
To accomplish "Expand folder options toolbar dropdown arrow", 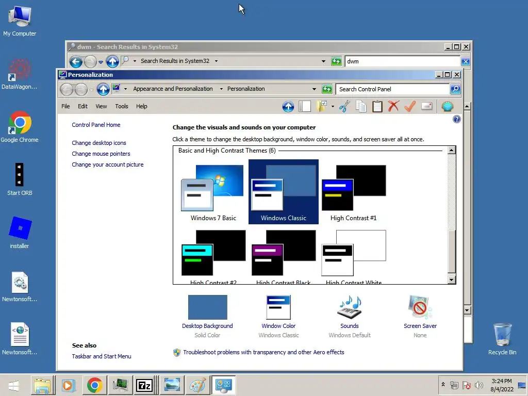I will click(x=333, y=106).
